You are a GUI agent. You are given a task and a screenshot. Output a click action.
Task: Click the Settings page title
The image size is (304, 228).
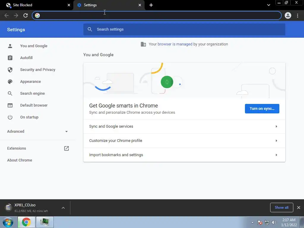click(16, 29)
